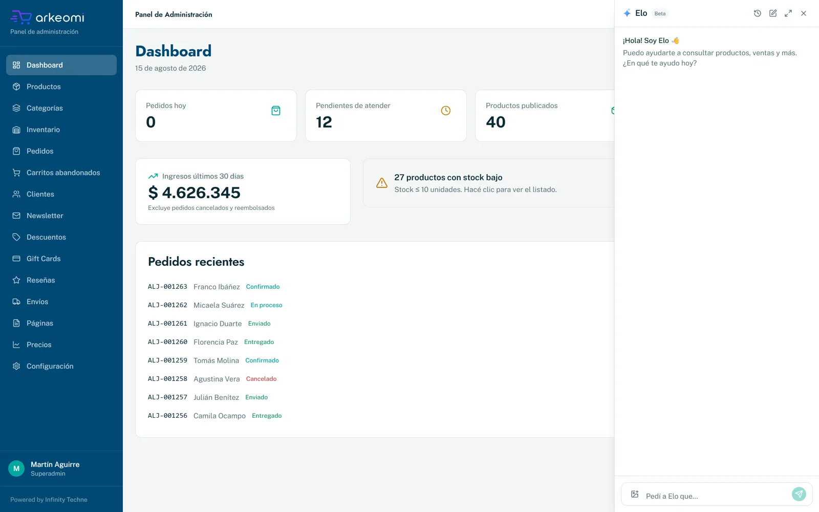Click the En proceso status of Micaela Suárez
This screenshot has width=819, height=512.
pyautogui.click(x=266, y=305)
